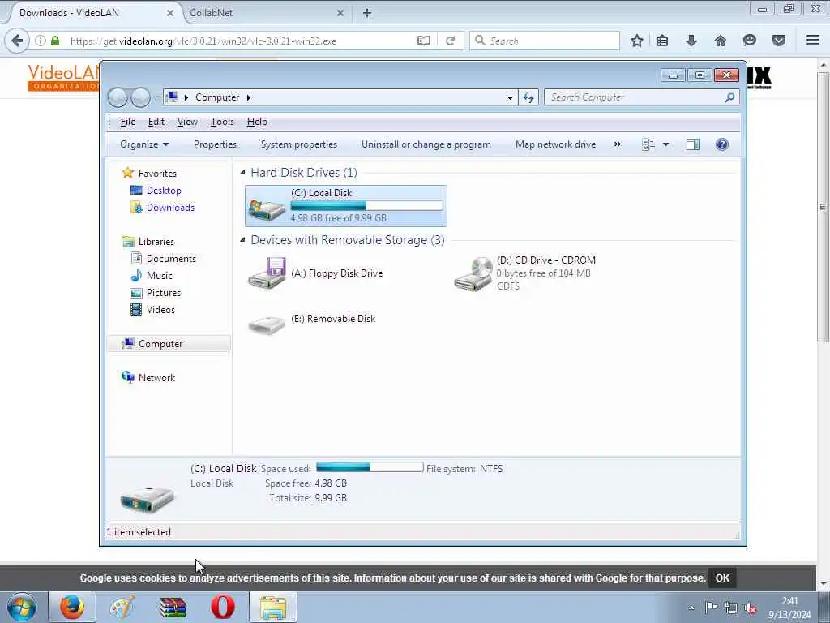Collapse the Hard Disk Drives group

[242, 173]
